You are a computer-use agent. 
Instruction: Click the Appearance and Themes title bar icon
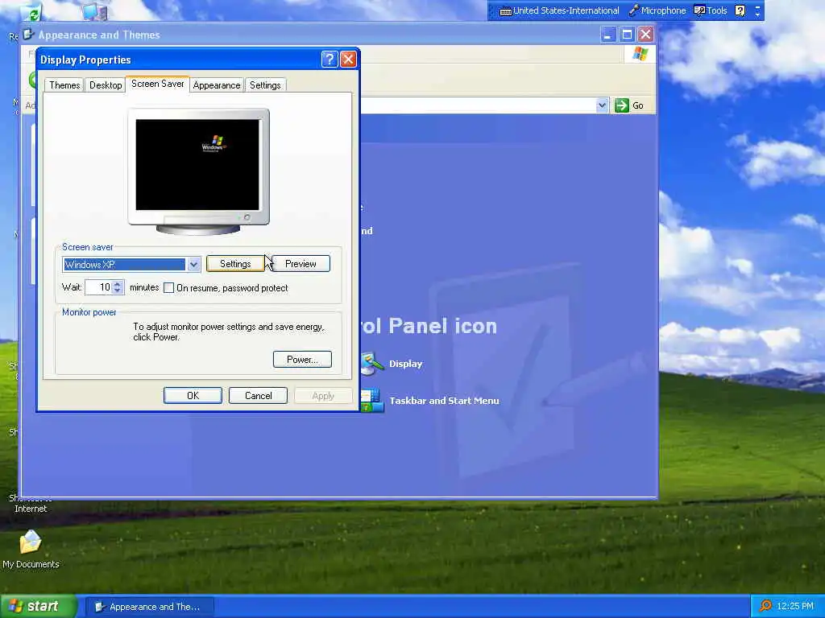29,35
